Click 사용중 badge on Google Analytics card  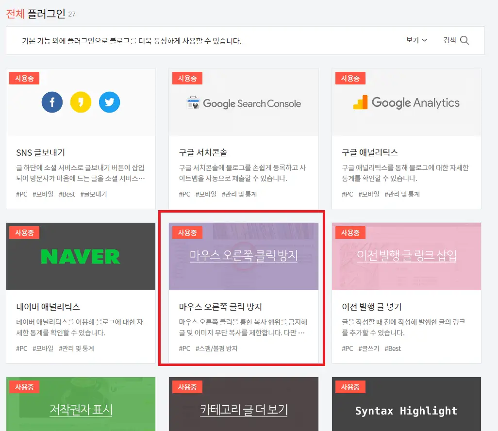[x=350, y=78]
